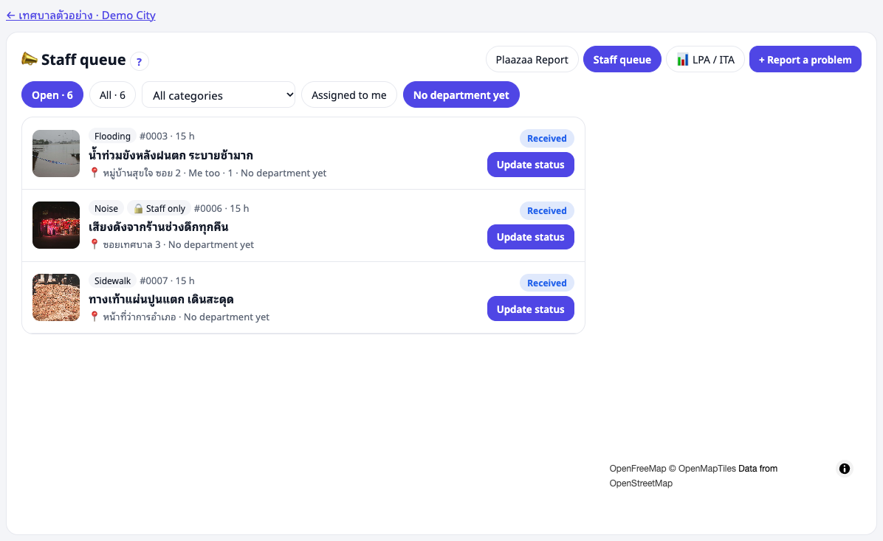Click the Flooding category tag
The width and height of the screenshot is (883, 541).
113,137
